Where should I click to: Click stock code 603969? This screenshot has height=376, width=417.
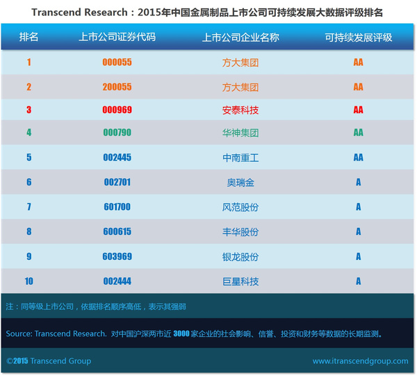[117, 256]
